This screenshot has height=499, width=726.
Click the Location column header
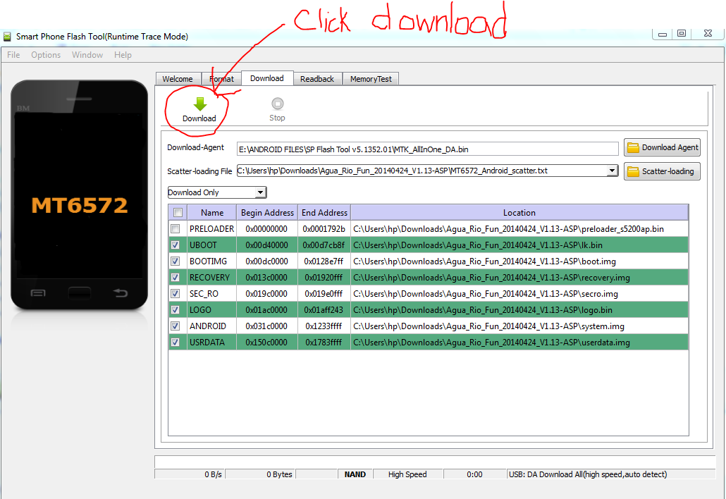click(x=519, y=212)
